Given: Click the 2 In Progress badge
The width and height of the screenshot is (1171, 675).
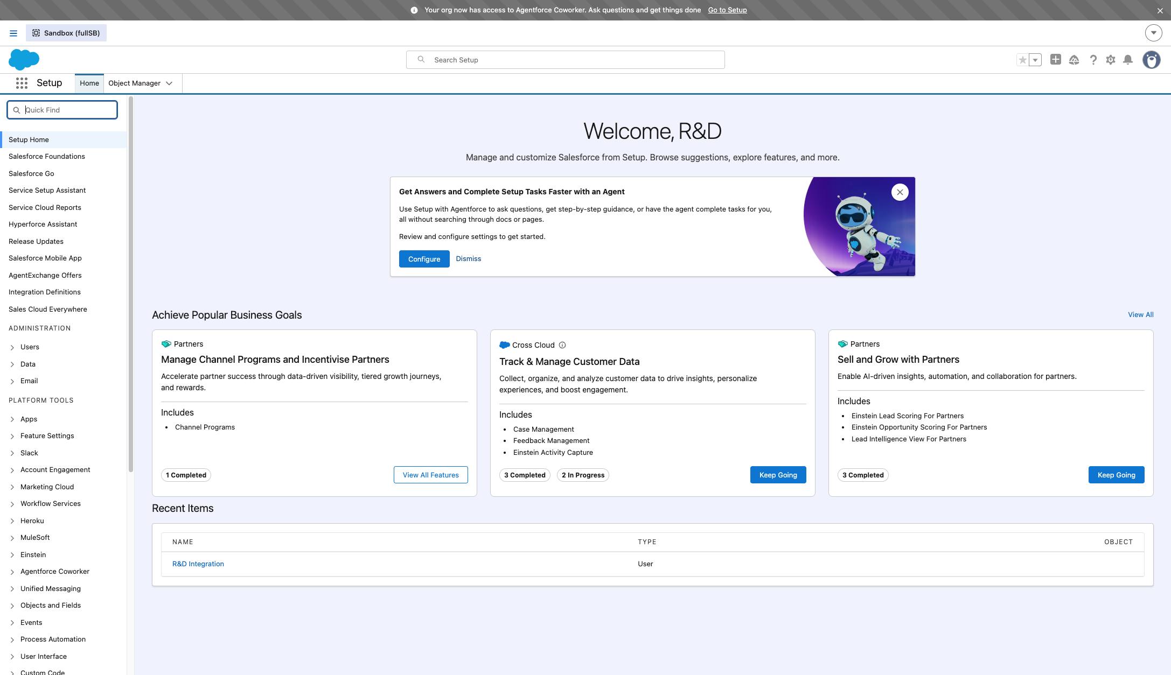Looking at the screenshot, I should (583, 475).
